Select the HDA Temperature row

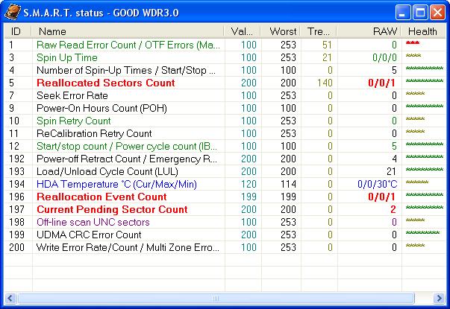[x=225, y=184]
